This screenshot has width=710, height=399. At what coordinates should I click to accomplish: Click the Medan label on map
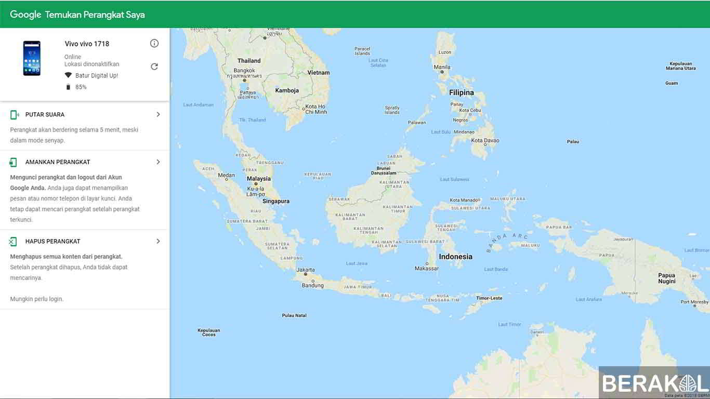click(x=226, y=175)
